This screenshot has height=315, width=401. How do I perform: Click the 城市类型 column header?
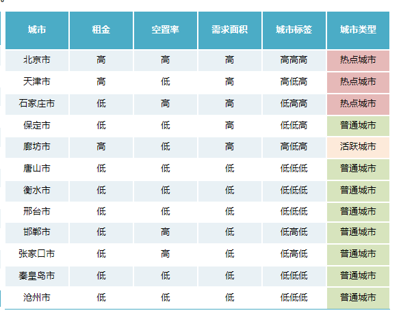pos(359,30)
